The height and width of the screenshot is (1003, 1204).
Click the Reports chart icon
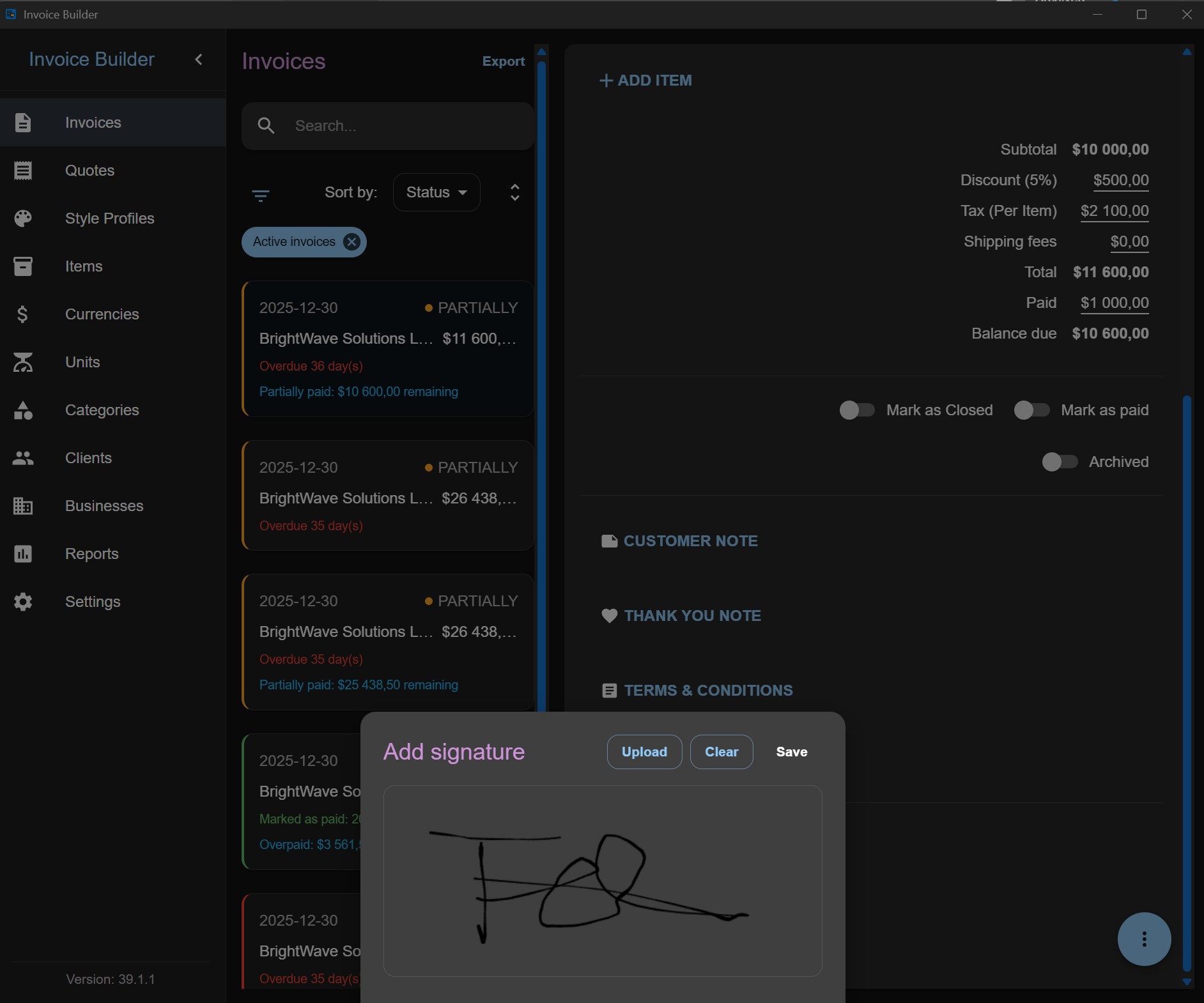pyautogui.click(x=23, y=554)
